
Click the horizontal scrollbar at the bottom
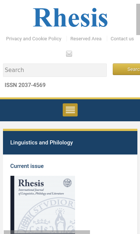pyautogui.click(x=47, y=232)
